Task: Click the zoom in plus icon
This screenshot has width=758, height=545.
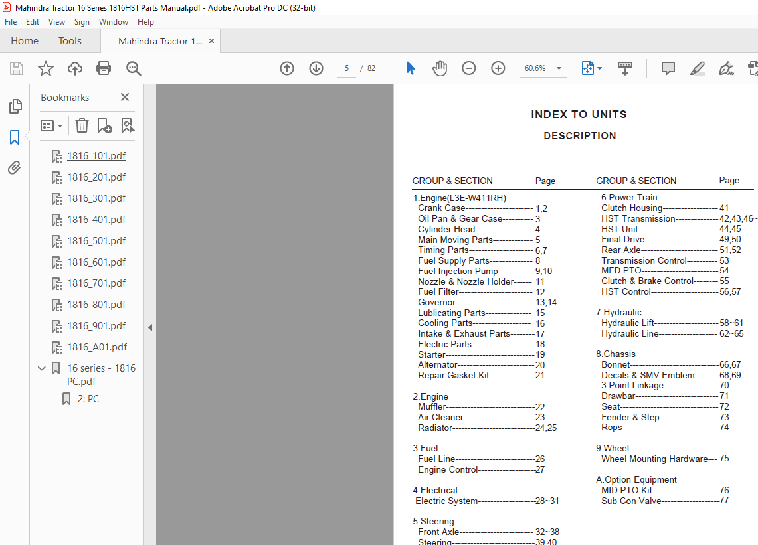Action: click(x=498, y=68)
